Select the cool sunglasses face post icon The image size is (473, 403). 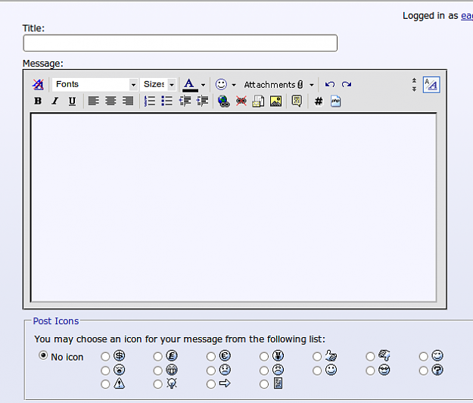pyautogui.click(x=370, y=370)
